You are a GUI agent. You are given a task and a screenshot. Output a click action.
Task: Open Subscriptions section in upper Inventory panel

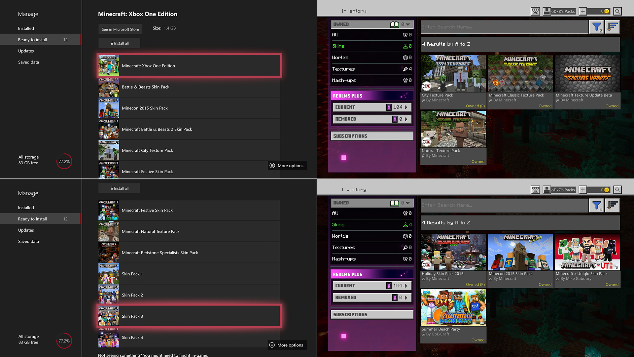372,136
